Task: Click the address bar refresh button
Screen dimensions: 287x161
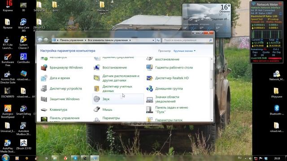Action: (x=158, y=40)
